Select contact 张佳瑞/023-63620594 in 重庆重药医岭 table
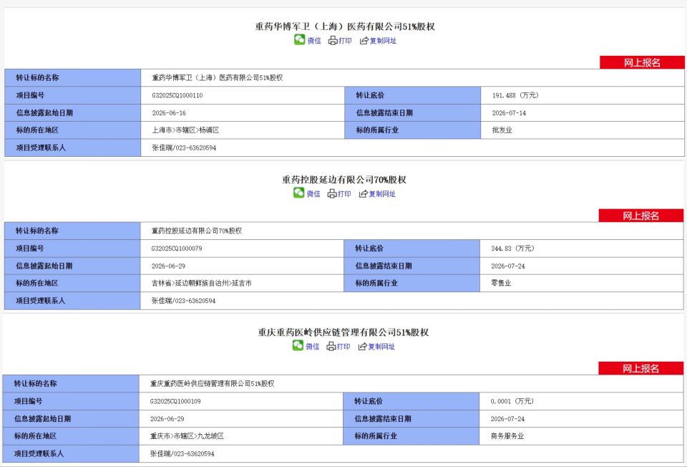The height and width of the screenshot is (467, 687). pos(182,454)
